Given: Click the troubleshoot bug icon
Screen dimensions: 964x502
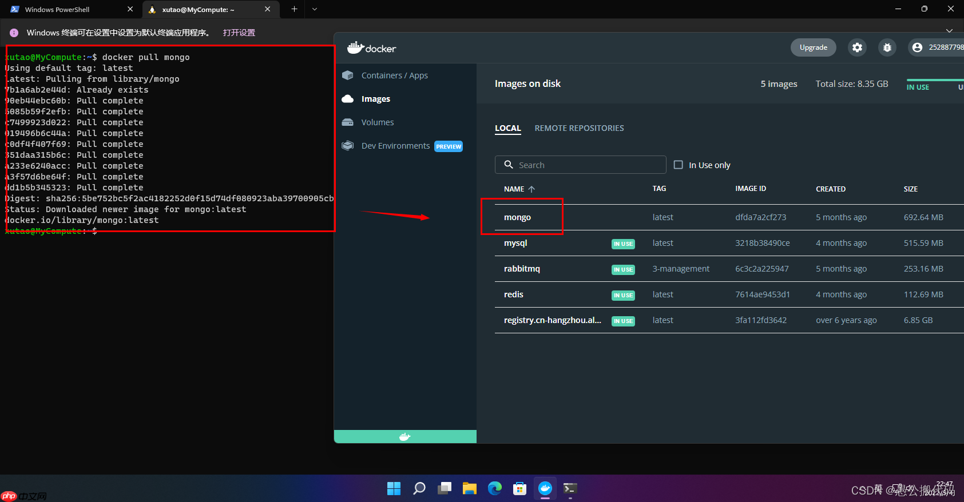Looking at the screenshot, I should [887, 47].
